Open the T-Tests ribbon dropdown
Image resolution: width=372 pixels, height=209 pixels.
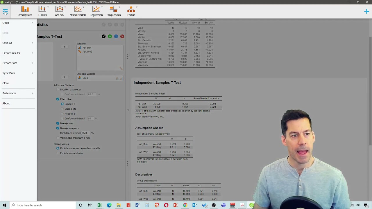tap(42, 12)
